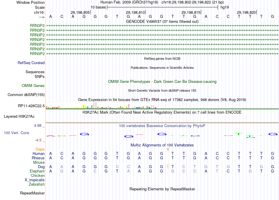Click 'Human Feb. 2009 (GRCh37/hg19)' assembly text
Screen dimensions: 279x200
coord(129,2)
